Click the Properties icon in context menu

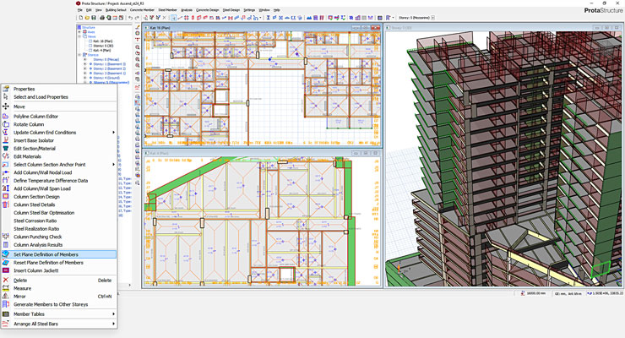pos(6,89)
